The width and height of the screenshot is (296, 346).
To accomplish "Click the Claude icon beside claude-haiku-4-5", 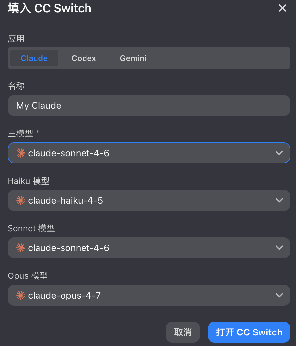I will coord(20,200).
